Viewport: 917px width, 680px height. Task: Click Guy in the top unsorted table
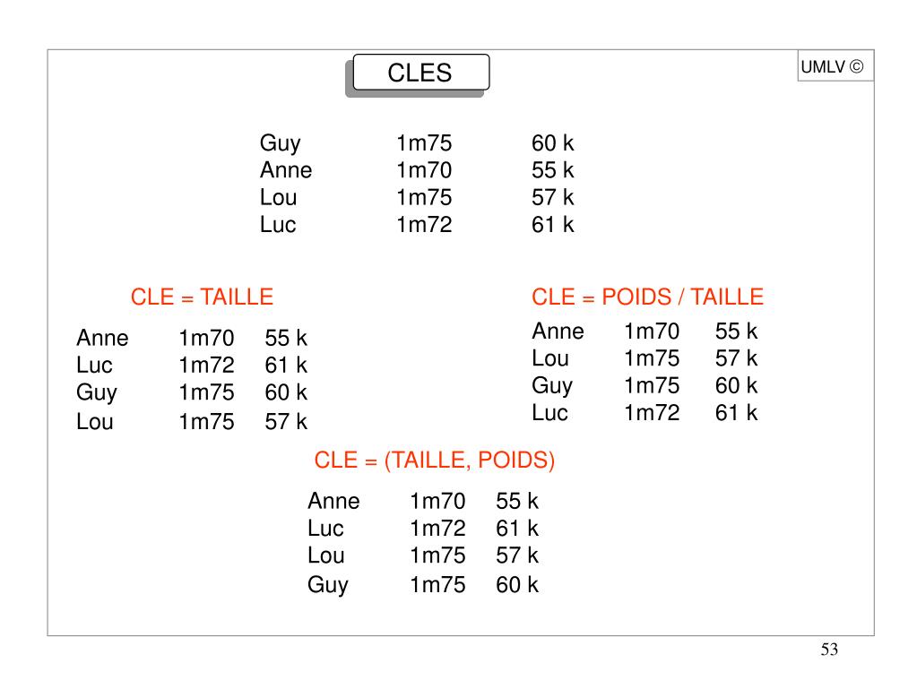pos(281,144)
